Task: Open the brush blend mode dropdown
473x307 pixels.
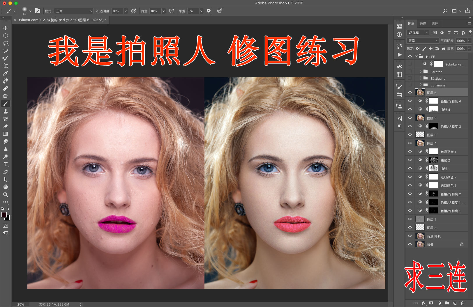Action: coord(73,11)
